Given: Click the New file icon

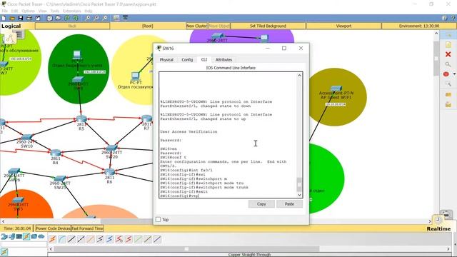Looking at the screenshot, I should pyautogui.click(x=4, y=18).
